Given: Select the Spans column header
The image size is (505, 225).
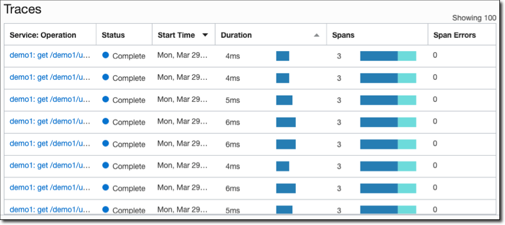Looking at the screenshot, I should (x=344, y=35).
